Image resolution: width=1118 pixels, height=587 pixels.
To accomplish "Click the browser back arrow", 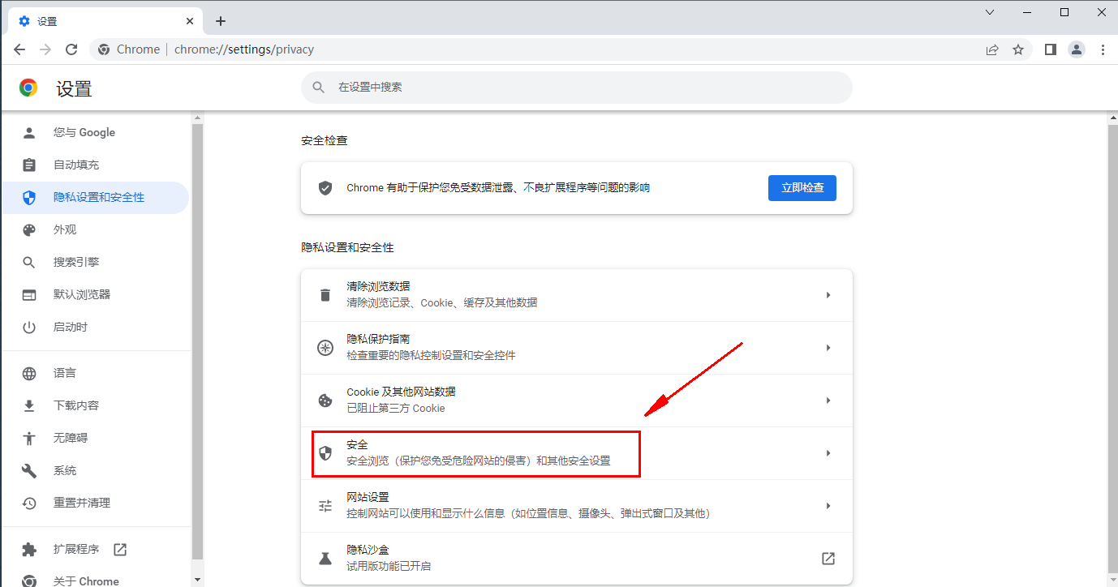I will [x=19, y=49].
